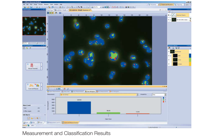Toggle visibility of Detected Objects layer
The width and height of the screenshot is (212, 137).
click(x=169, y=15)
